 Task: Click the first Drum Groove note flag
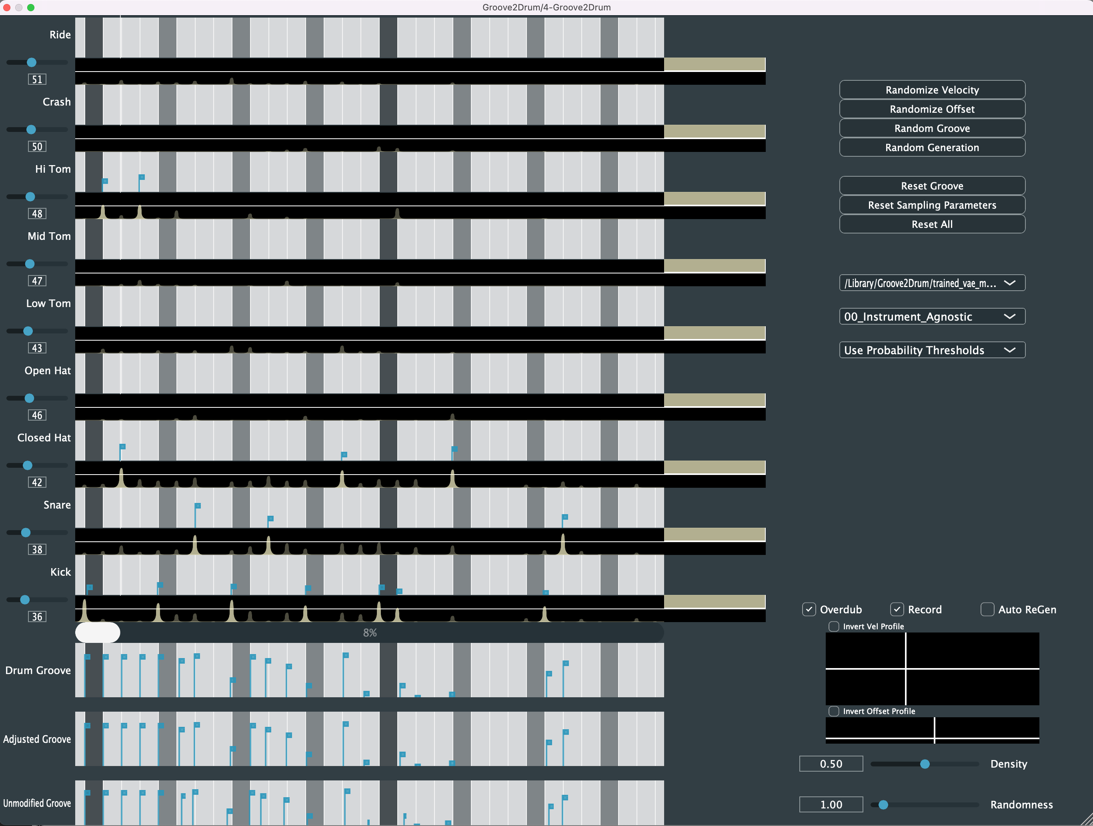pyautogui.click(x=88, y=657)
